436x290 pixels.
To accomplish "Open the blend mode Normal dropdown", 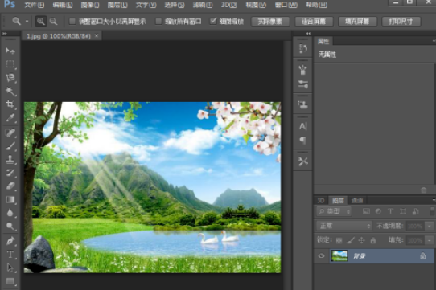I will tap(344, 226).
